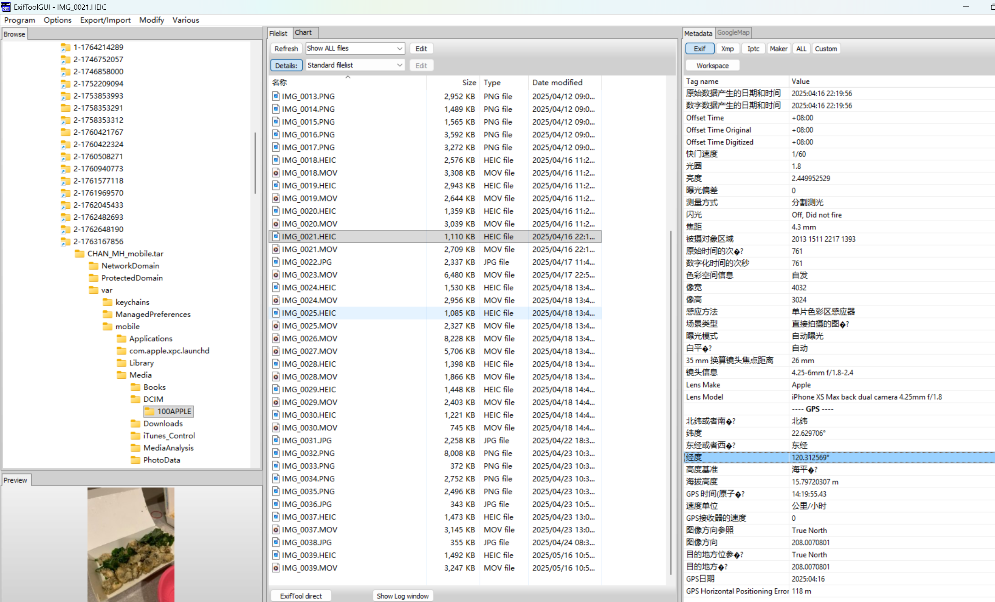Click the IMG_0039.HEIC file icon
Viewport: 995px width, 602px height.
pyautogui.click(x=275, y=555)
